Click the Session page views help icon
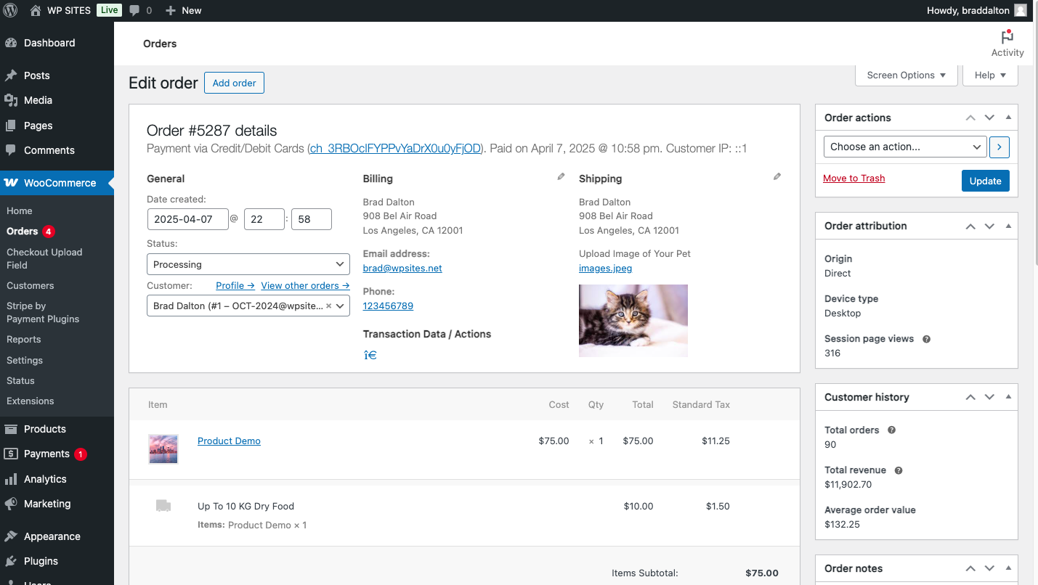Screen dimensions: 1038x585 point(926,339)
